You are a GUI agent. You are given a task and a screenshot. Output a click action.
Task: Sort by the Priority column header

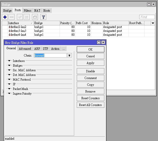coord(67,23)
